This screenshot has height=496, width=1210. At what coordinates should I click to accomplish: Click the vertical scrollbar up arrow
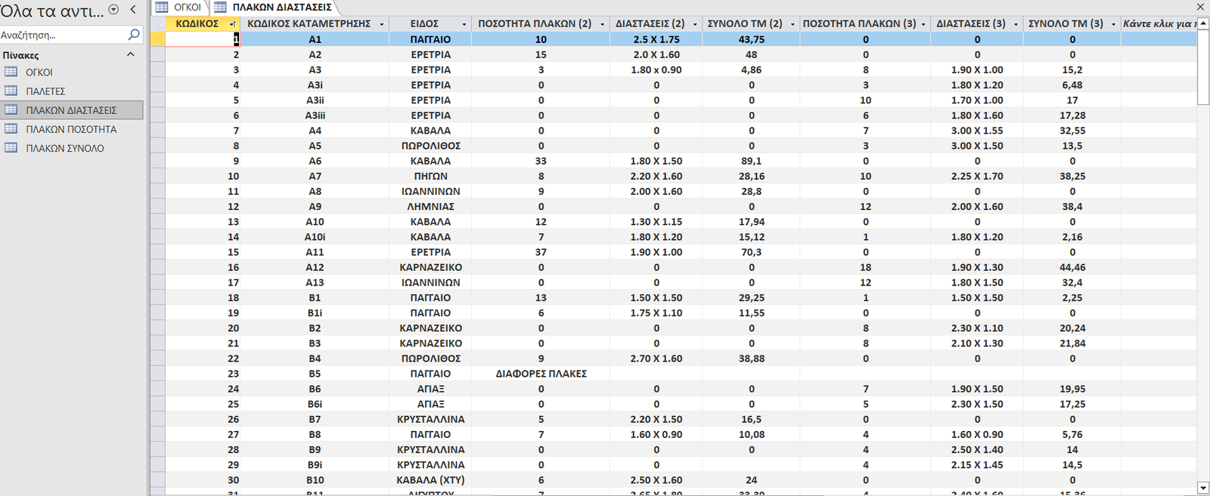[1203, 23]
